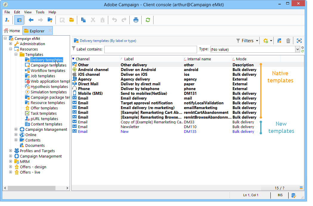313x206 pixels.
Task: Click the go to parent folder icon
Action: point(50,20)
